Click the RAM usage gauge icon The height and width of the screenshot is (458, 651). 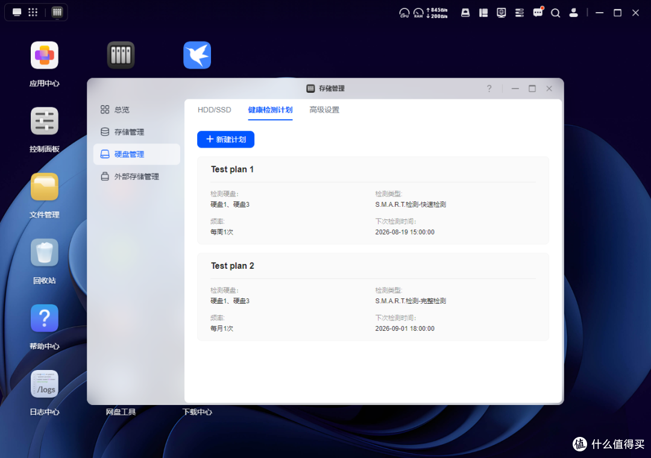tap(418, 13)
